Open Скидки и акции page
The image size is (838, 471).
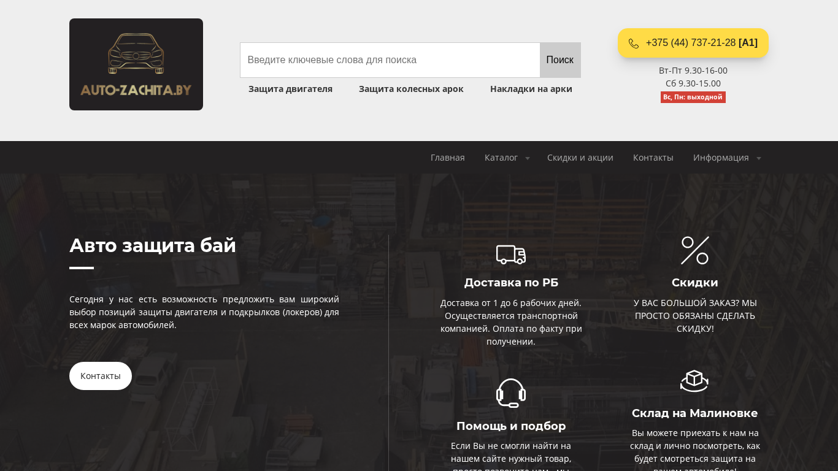point(580,158)
